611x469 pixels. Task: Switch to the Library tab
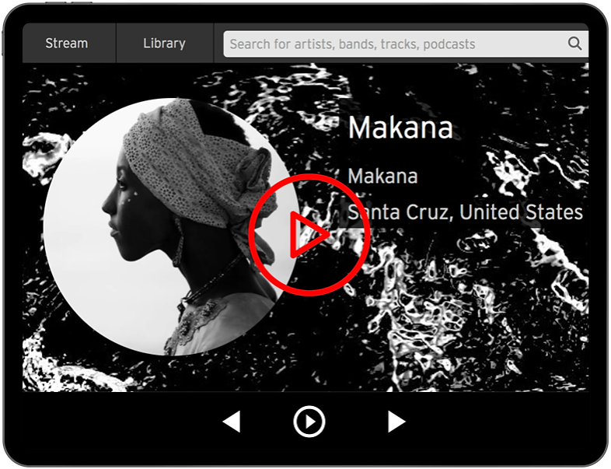coord(164,44)
